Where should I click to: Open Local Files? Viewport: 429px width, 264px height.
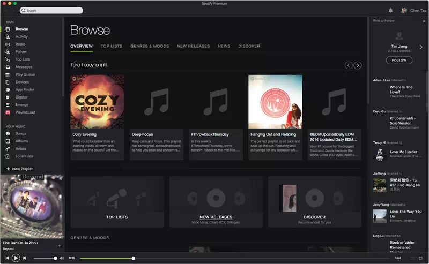(24, 156)
